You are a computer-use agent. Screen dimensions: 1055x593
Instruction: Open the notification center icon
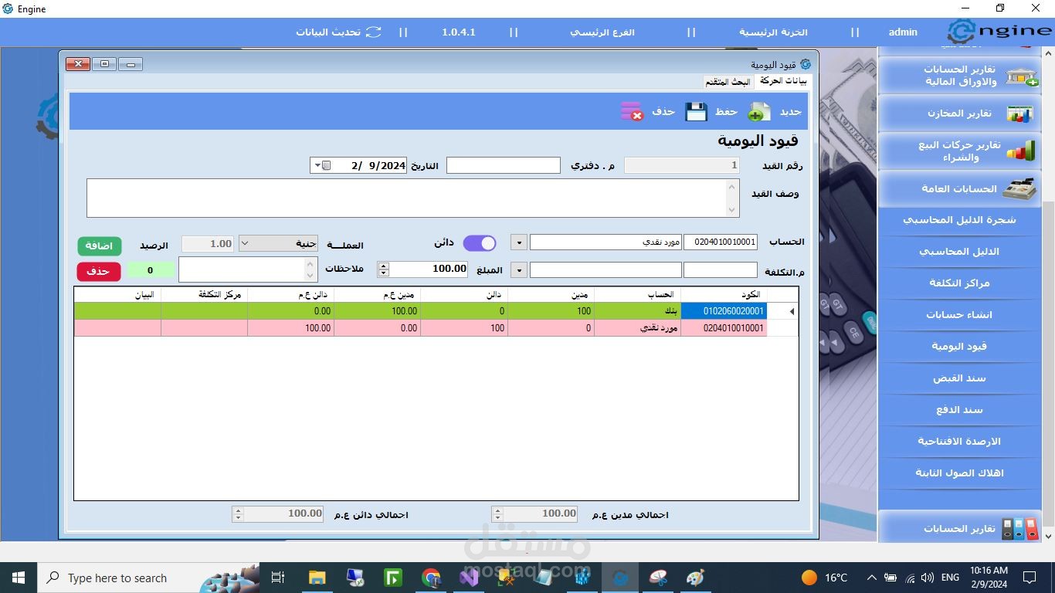(1029, 578)
